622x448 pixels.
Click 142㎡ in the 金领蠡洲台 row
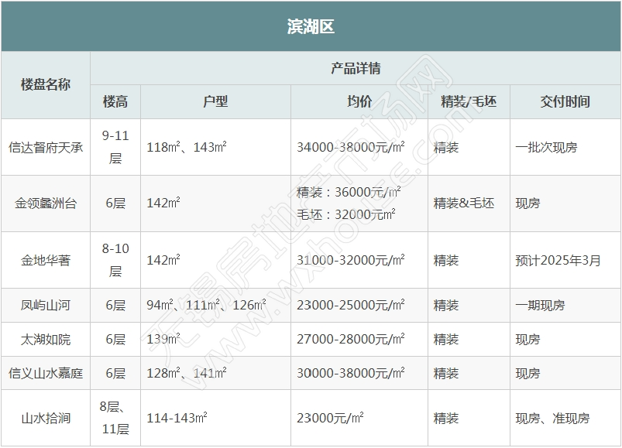click(163, 203)
